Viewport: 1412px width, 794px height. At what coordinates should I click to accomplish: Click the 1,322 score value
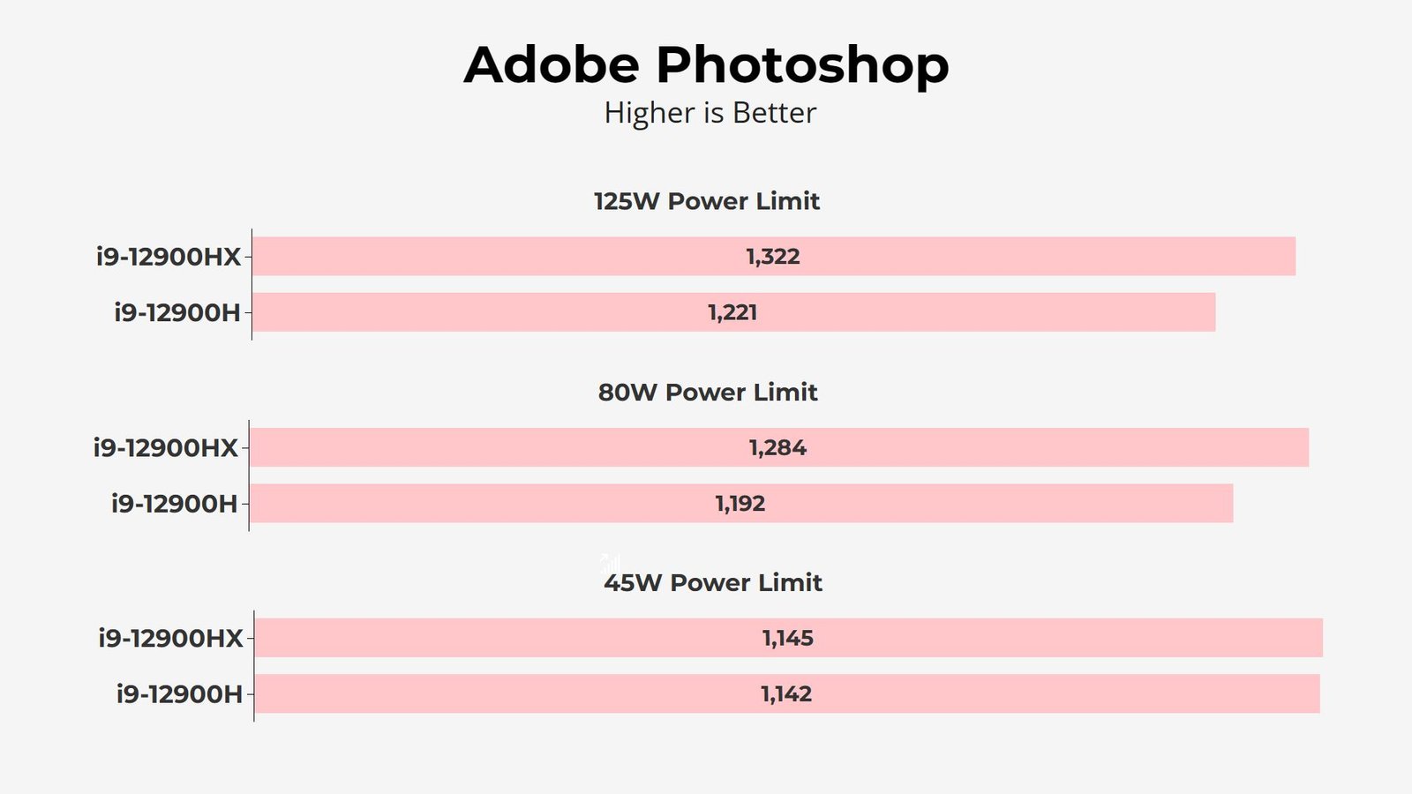773,257
